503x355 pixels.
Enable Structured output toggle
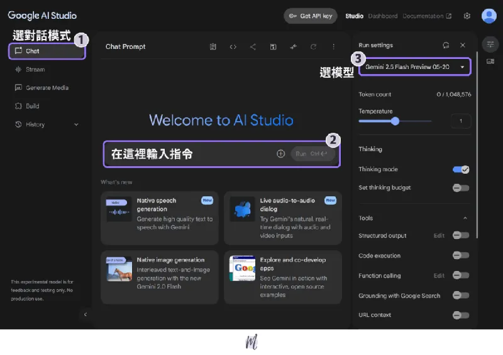(x=461, y=235)
